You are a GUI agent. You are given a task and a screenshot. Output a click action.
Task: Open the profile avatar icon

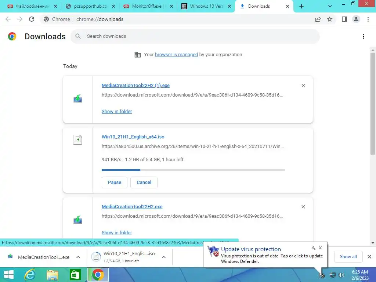pyautogui.click(x=356, y=19)
